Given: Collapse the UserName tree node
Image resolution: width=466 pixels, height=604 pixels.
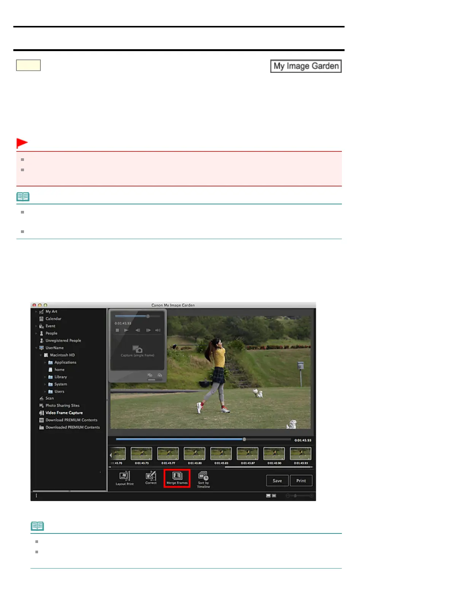Looking at the screenshot, I should [x=36, y=348].
